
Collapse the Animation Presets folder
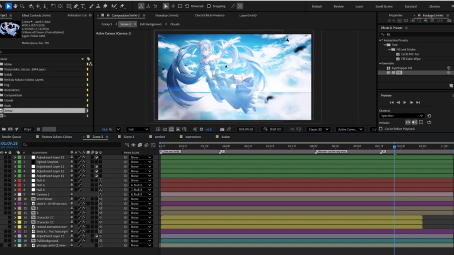point(381,40)
